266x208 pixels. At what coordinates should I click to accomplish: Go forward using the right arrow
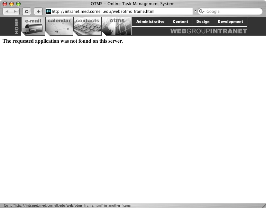pyautogui.click(x=15, y=11)
